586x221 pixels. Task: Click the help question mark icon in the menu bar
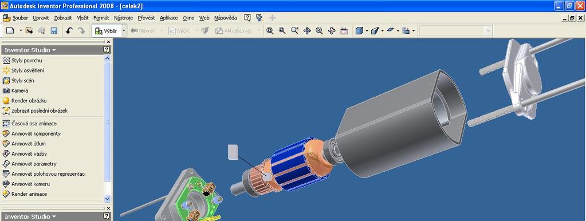click(x=247, y=18)
